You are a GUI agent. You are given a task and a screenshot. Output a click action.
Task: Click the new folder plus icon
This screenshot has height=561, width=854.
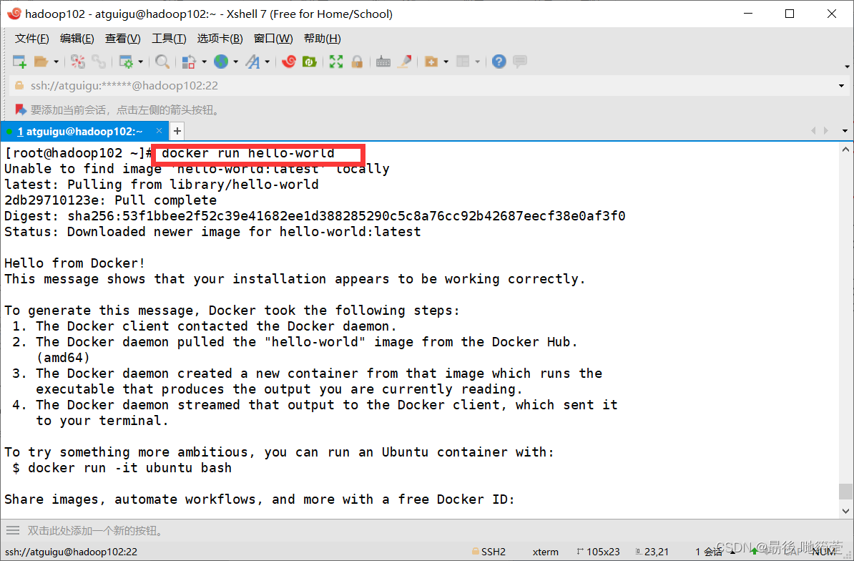(x=431, y=62)
